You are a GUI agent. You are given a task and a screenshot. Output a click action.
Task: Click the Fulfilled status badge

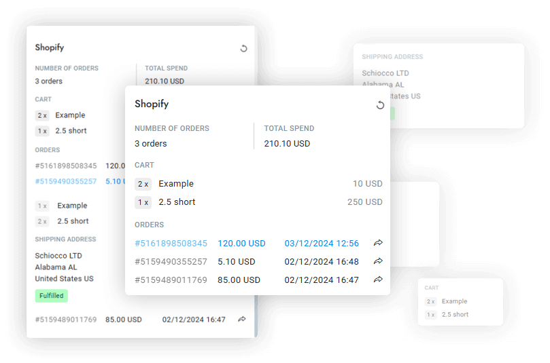[x=51, y=296]
